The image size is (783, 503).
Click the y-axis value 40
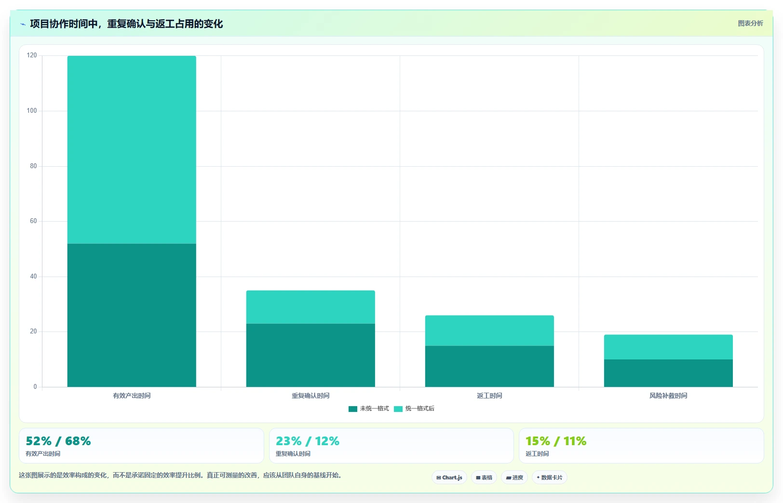[x=33, y=277]
